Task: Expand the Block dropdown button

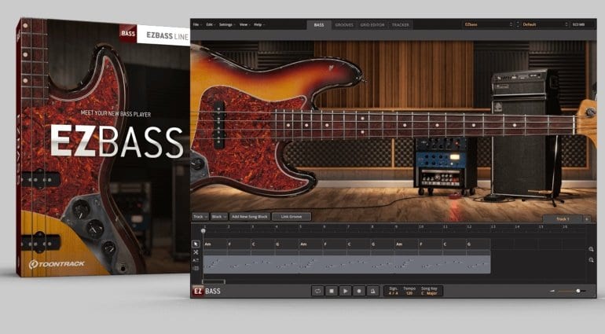Action: (219, 217)
